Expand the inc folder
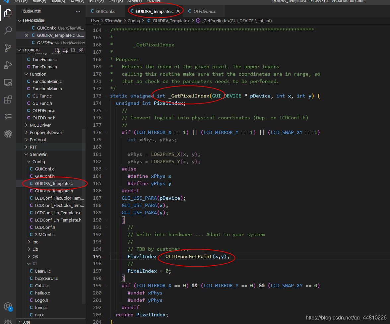This screenshot has width=390, height=324. [29, 242]
